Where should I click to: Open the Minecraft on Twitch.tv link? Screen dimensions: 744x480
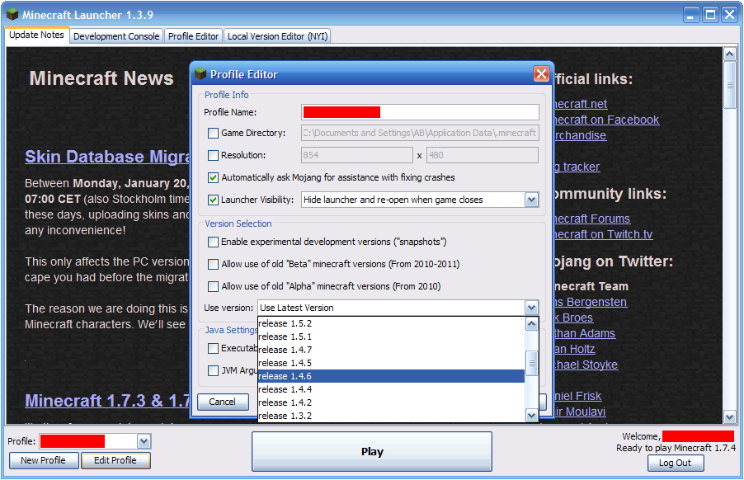(x=603, y=235)
